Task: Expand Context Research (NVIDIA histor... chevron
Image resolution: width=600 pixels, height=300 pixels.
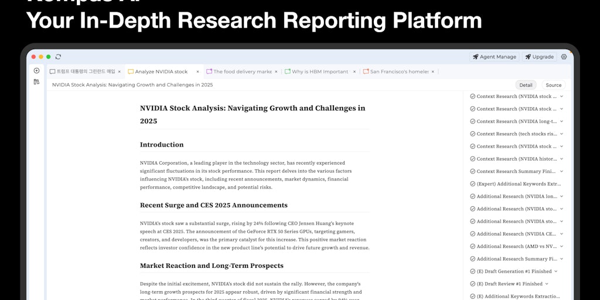Action: click(x=561, y=159)
